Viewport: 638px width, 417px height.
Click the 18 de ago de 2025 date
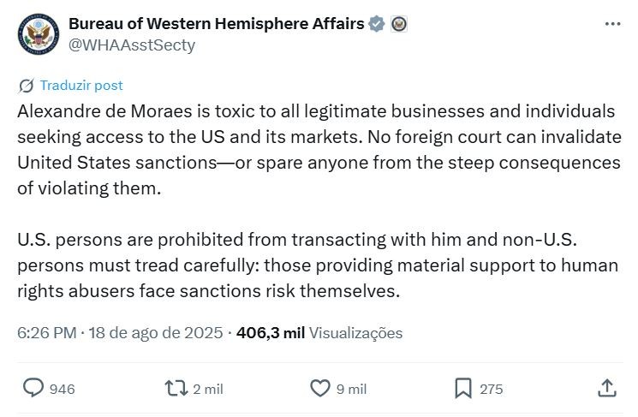click(156, 333)
